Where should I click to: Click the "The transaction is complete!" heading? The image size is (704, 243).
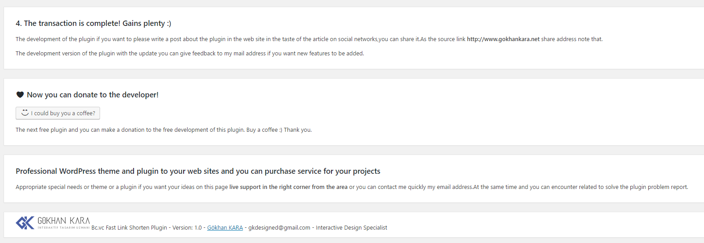point(93,23)
